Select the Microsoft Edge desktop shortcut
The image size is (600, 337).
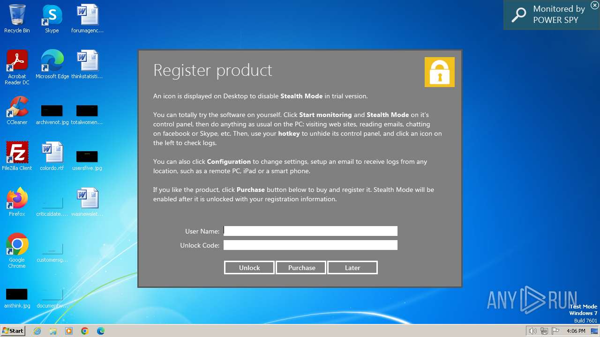pyautogui.click(x=52, y=65)
